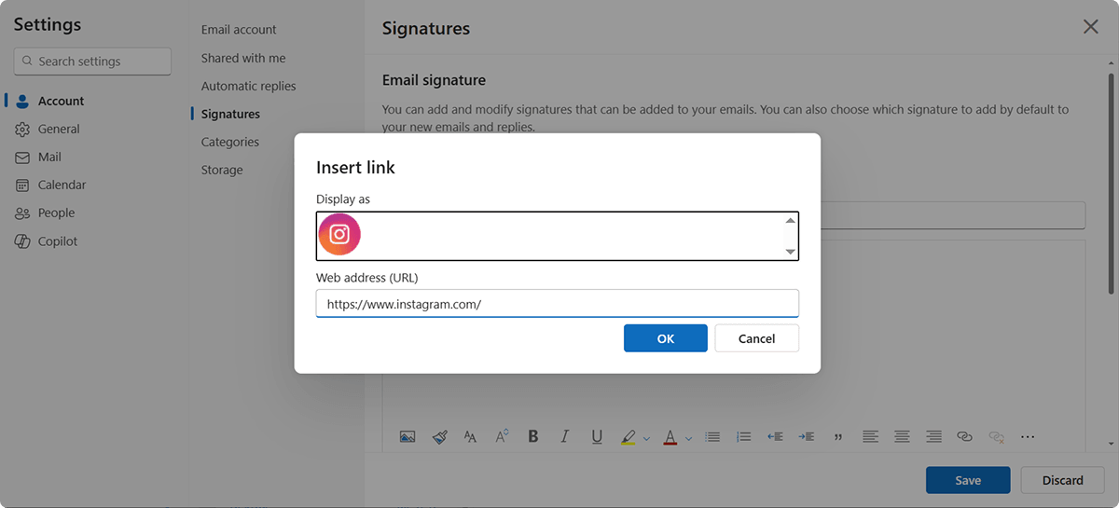This screenshot has width=1119, height=508.
Task: Close the Settings panel with X
Action: pos(1090,27)
